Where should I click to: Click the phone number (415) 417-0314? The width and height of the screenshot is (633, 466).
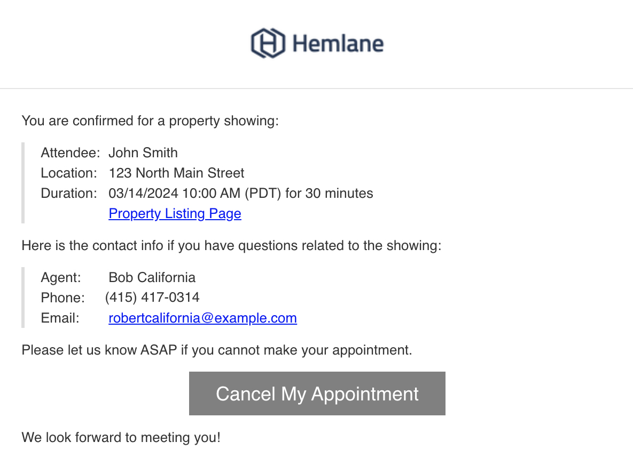(152, 298)
